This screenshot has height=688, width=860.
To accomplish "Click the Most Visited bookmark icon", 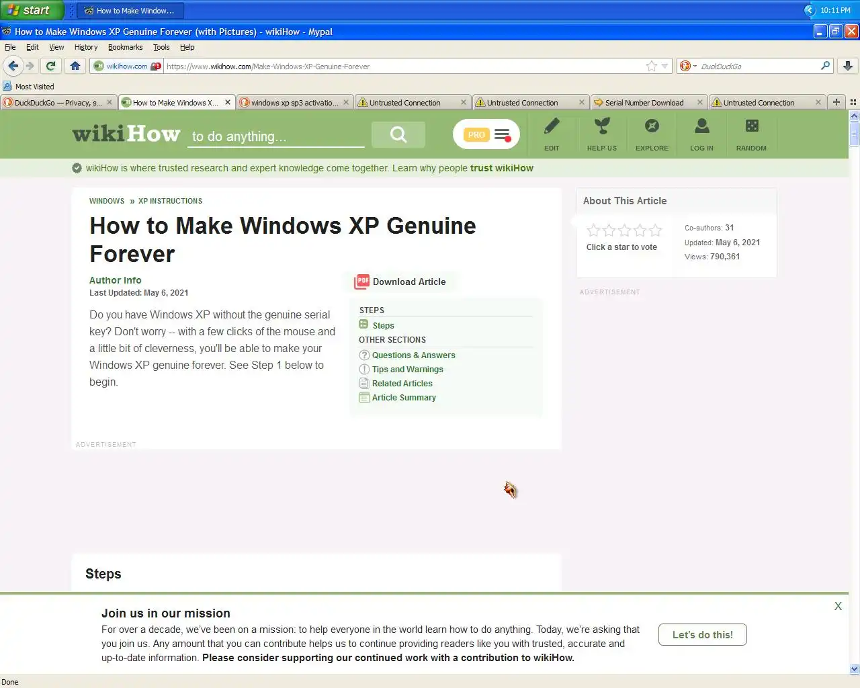I will (7, 86).
